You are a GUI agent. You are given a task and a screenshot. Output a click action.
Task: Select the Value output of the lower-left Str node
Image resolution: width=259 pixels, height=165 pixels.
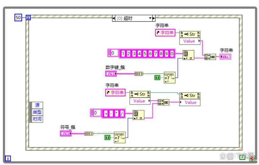point(140,101)
